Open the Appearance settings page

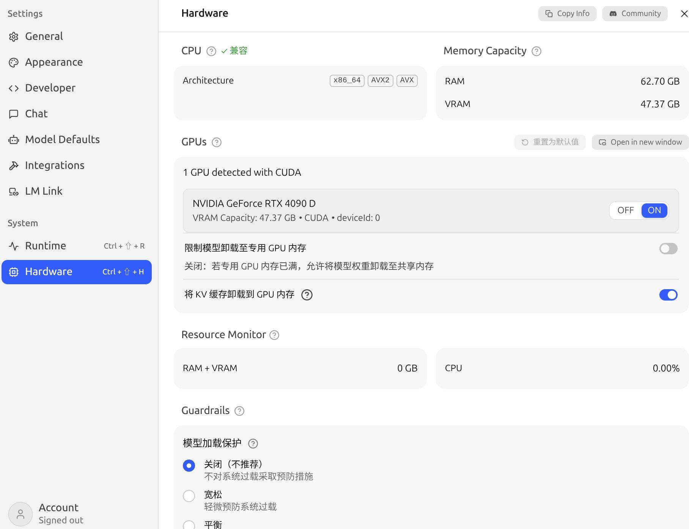pos(77,63)
